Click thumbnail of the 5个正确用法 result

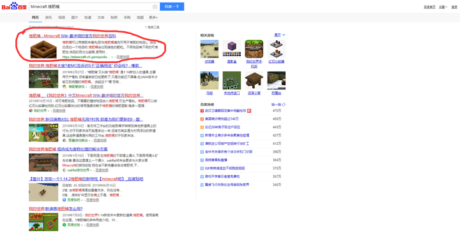(43, 79)
